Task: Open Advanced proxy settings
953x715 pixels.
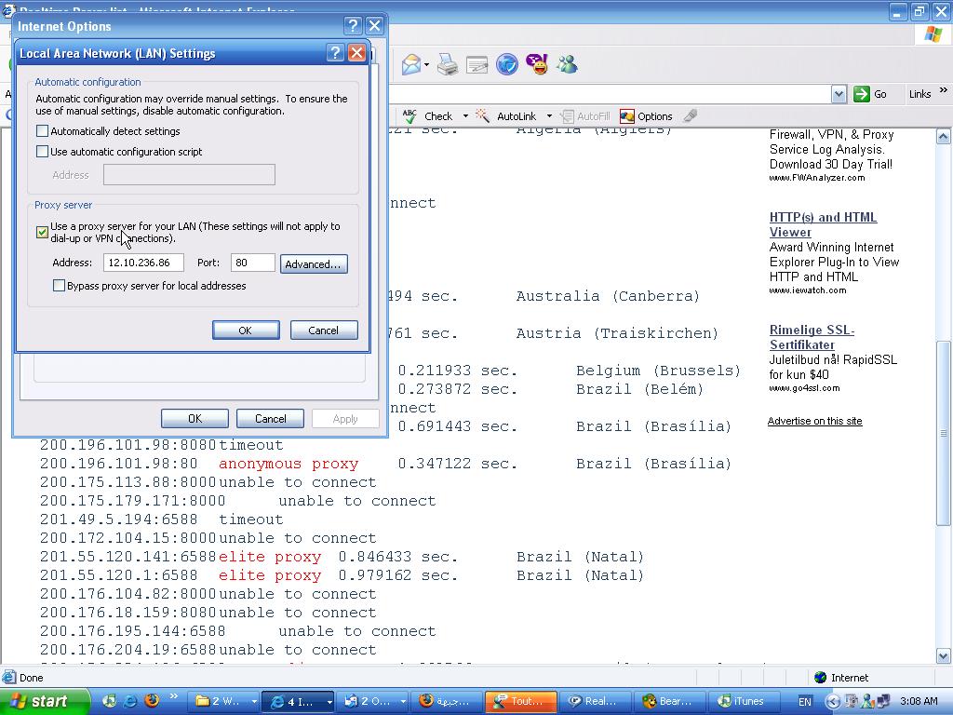Action: pos(314,264)
